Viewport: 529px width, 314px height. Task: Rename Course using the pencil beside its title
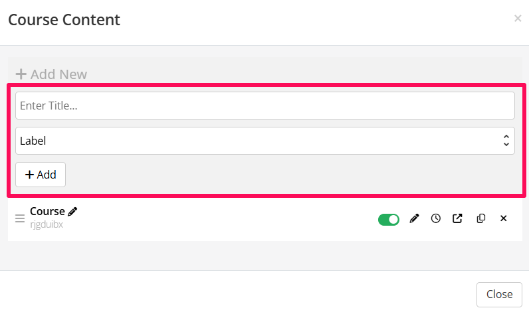(73, 212)
